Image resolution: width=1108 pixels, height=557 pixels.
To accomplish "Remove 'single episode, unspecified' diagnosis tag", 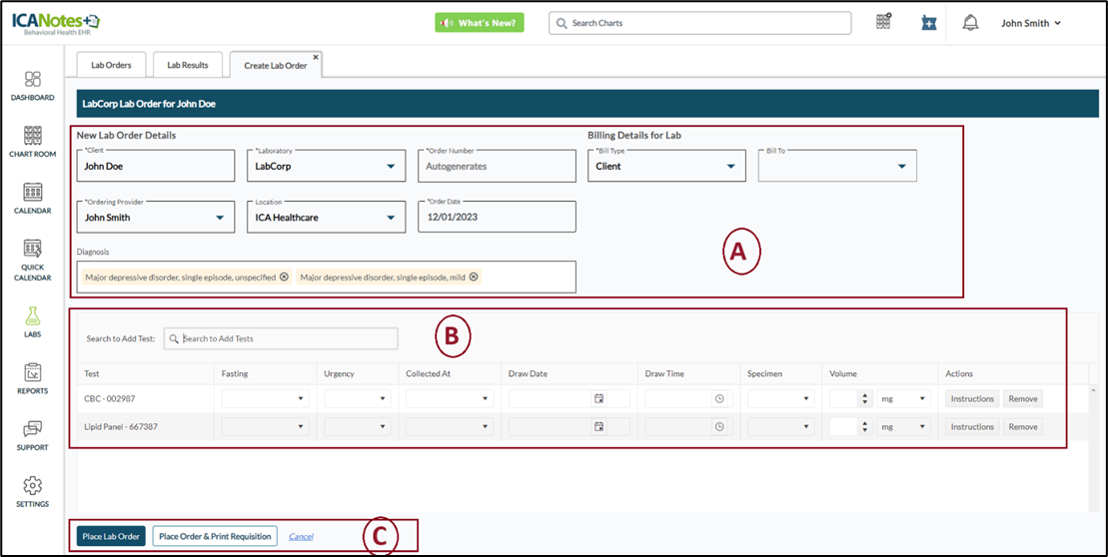I will [x=284, y=278].
